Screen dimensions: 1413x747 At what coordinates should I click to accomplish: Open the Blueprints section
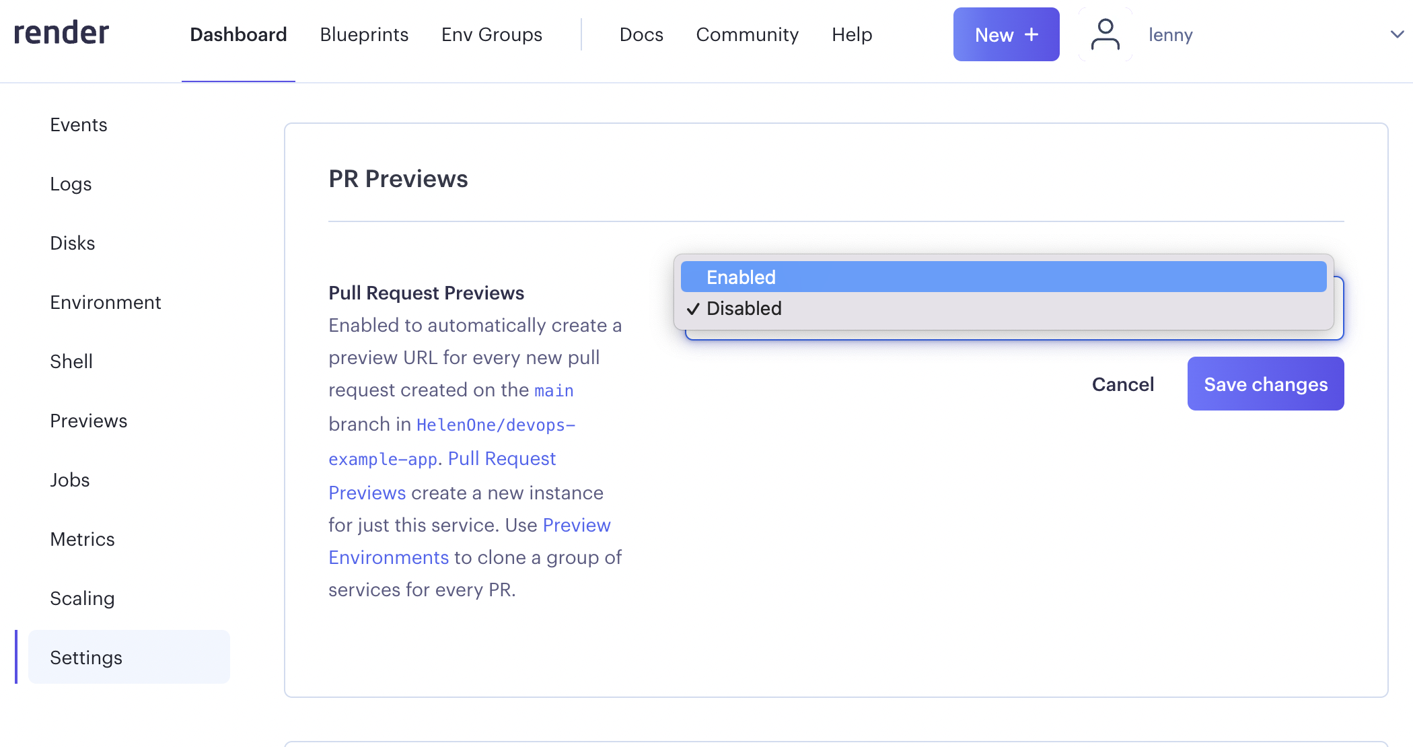(x=363, y=34)
